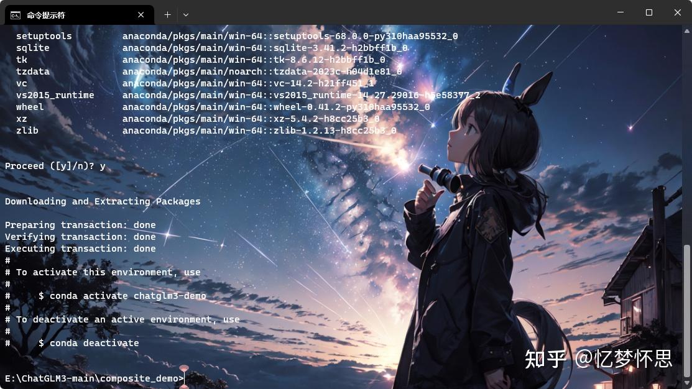Click the 'vc' package name
The height and width of the screenshot is (389, 692).
point(22,83)
